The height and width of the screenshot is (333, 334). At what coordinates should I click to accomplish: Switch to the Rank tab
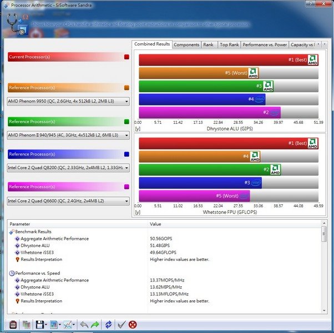pyautogui.click(x=208, y=45)
